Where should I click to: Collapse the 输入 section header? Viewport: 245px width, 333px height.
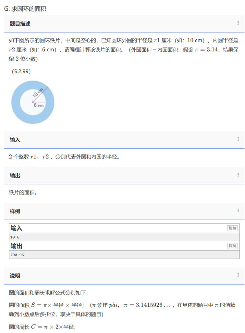pyautogui.click(x=15, y=140)
